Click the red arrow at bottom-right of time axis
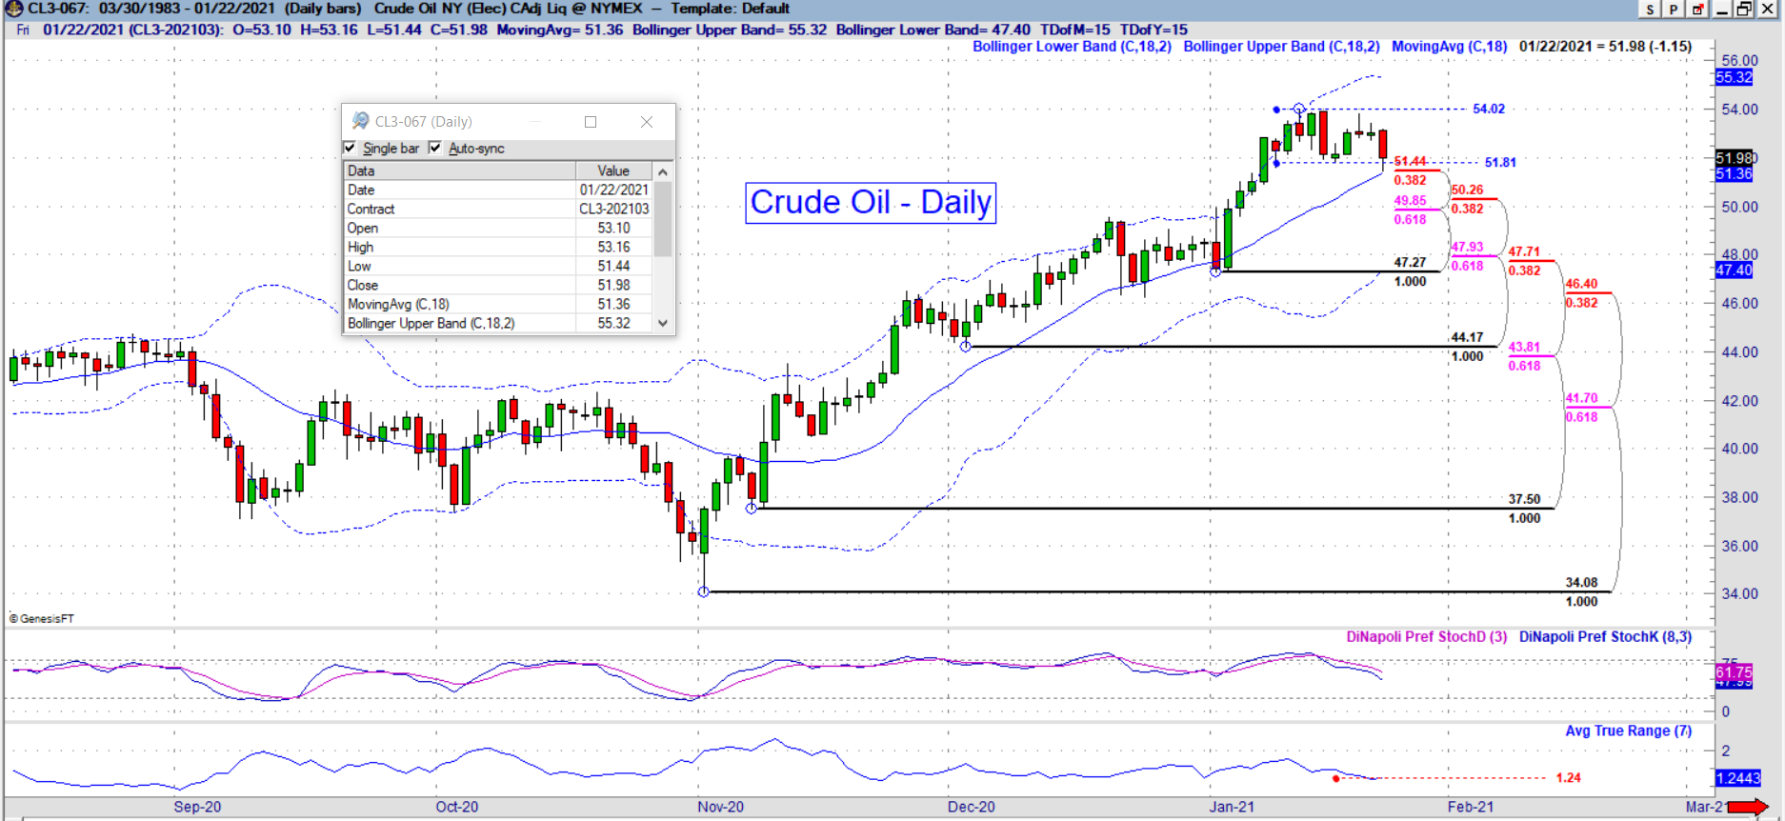1785x821 pixels. click(1749, 808)
